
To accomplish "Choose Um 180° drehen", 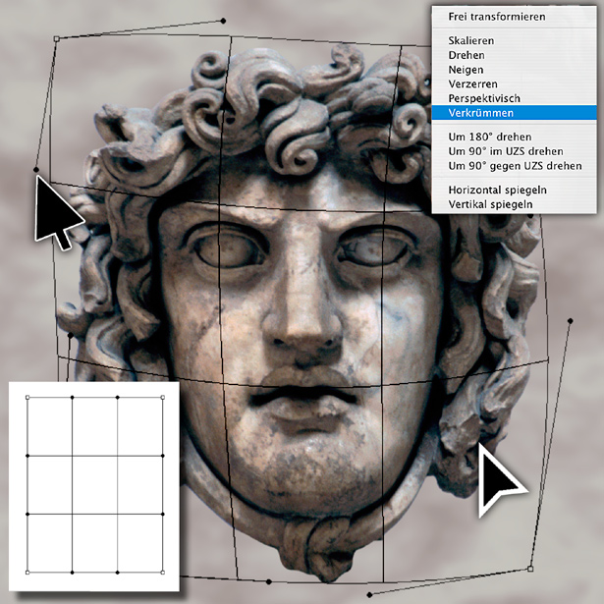I will point(514,137).
